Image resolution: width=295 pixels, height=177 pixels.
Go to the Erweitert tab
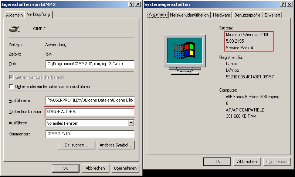coord(272,15)
